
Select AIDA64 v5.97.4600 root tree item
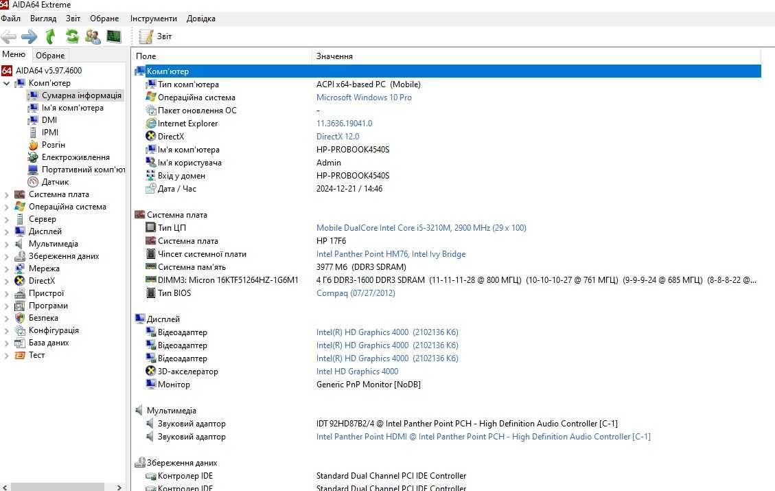[x=49, y=71]
